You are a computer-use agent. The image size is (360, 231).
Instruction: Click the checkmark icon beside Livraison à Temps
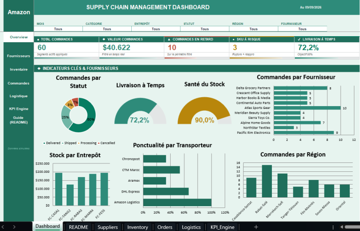point(299,39)
